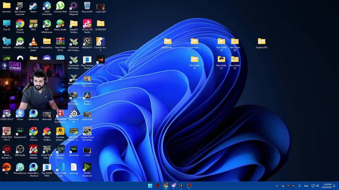Select the TRCC icon

33,26
